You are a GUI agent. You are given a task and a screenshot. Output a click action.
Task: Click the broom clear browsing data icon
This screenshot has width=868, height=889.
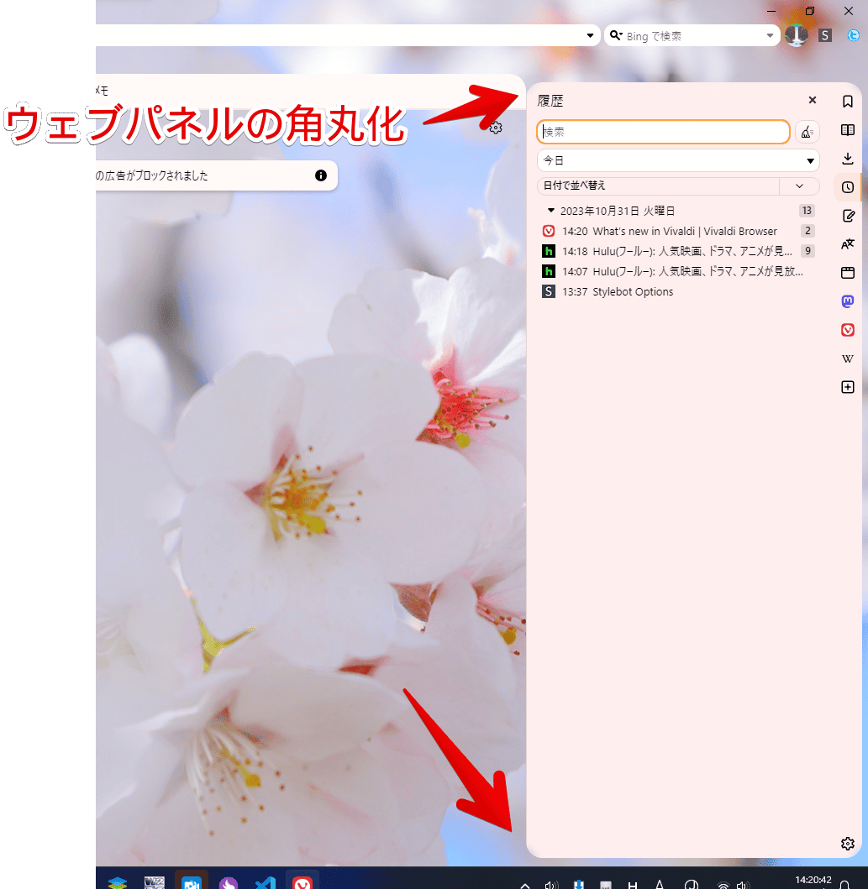807,132
